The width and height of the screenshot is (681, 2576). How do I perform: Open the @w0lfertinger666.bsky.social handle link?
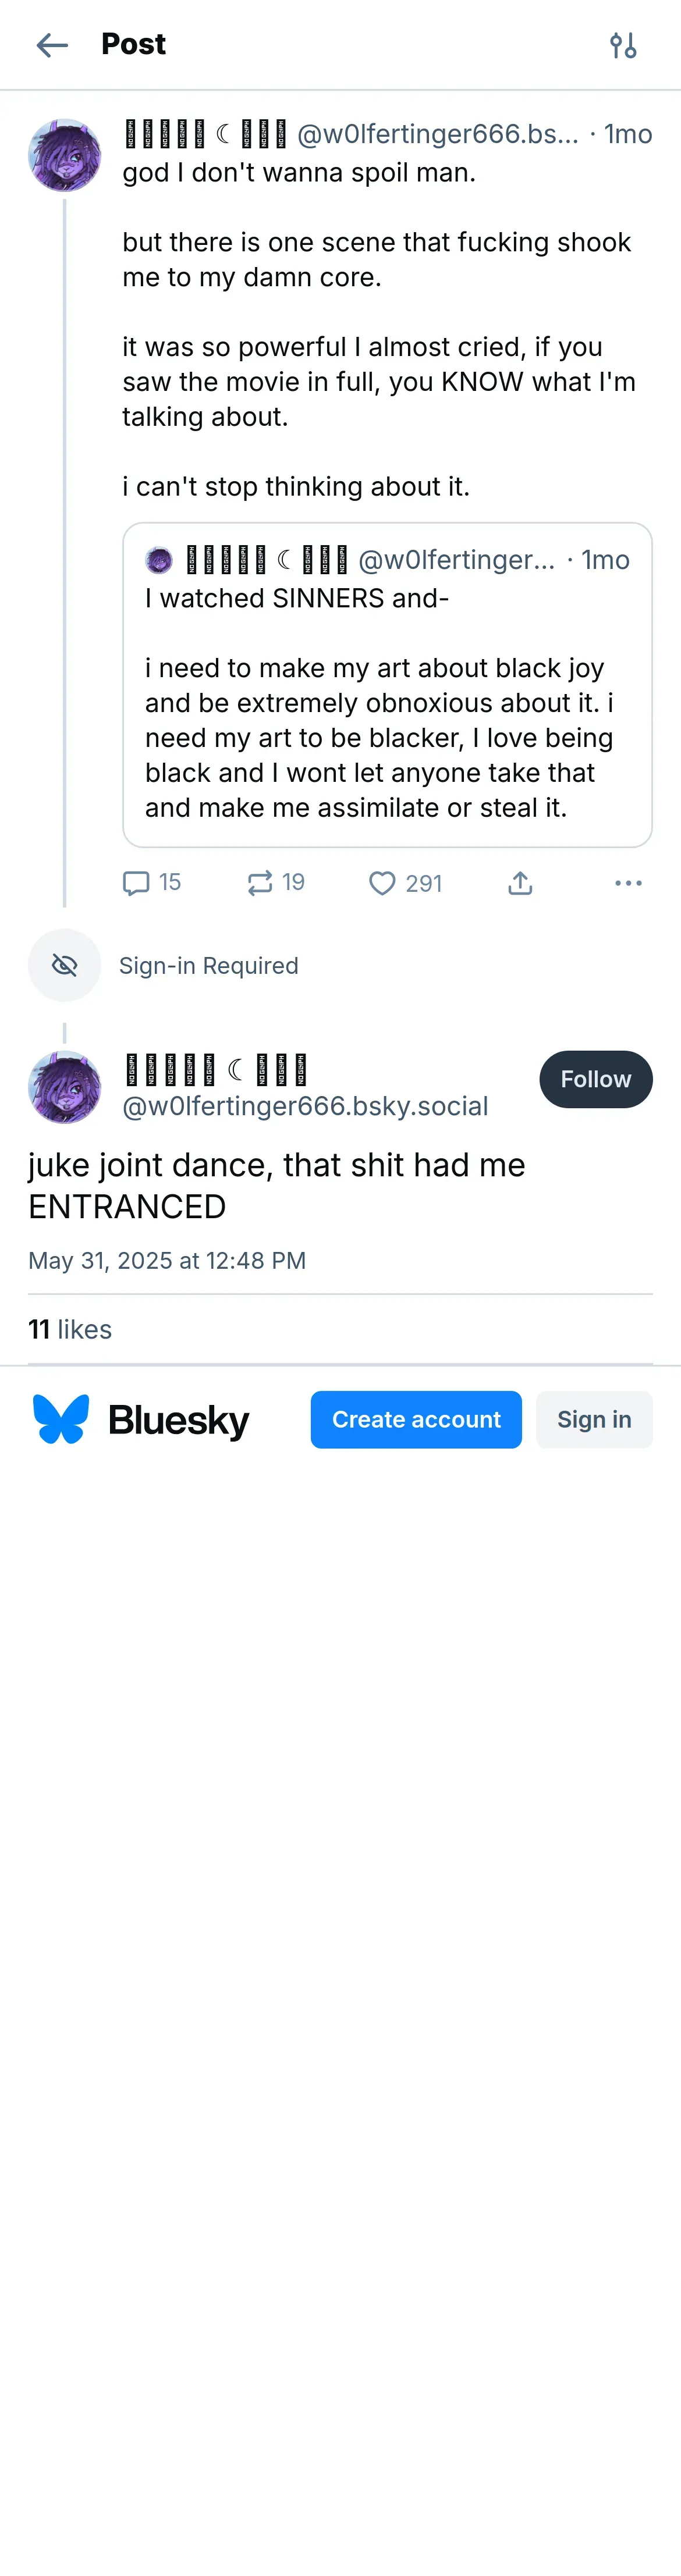coord(305,1106)
